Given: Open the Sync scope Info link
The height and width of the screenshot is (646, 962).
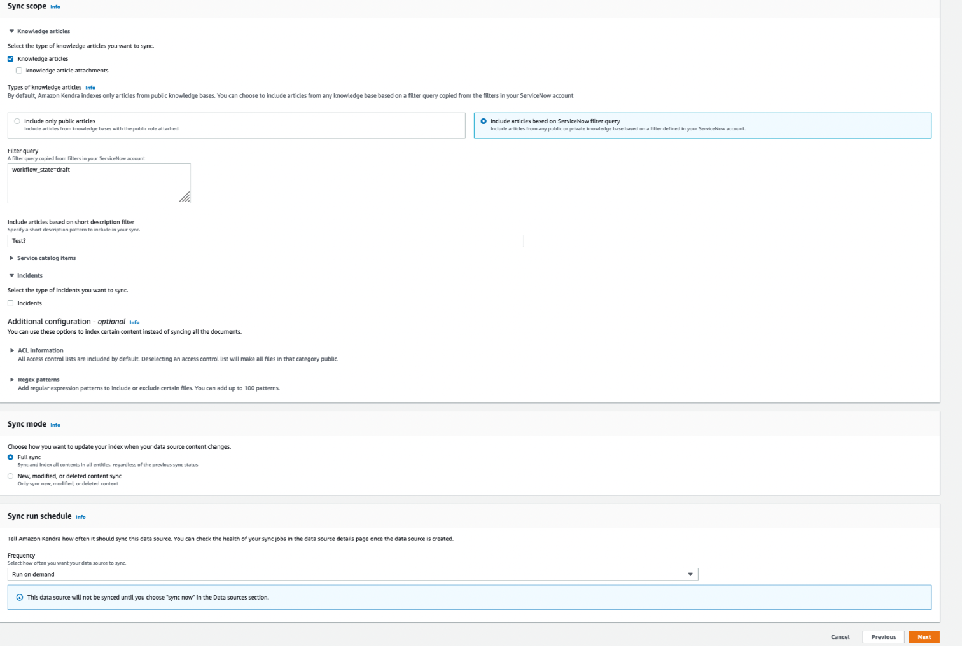Looking at the screenshot, I should tap(55, 7).
